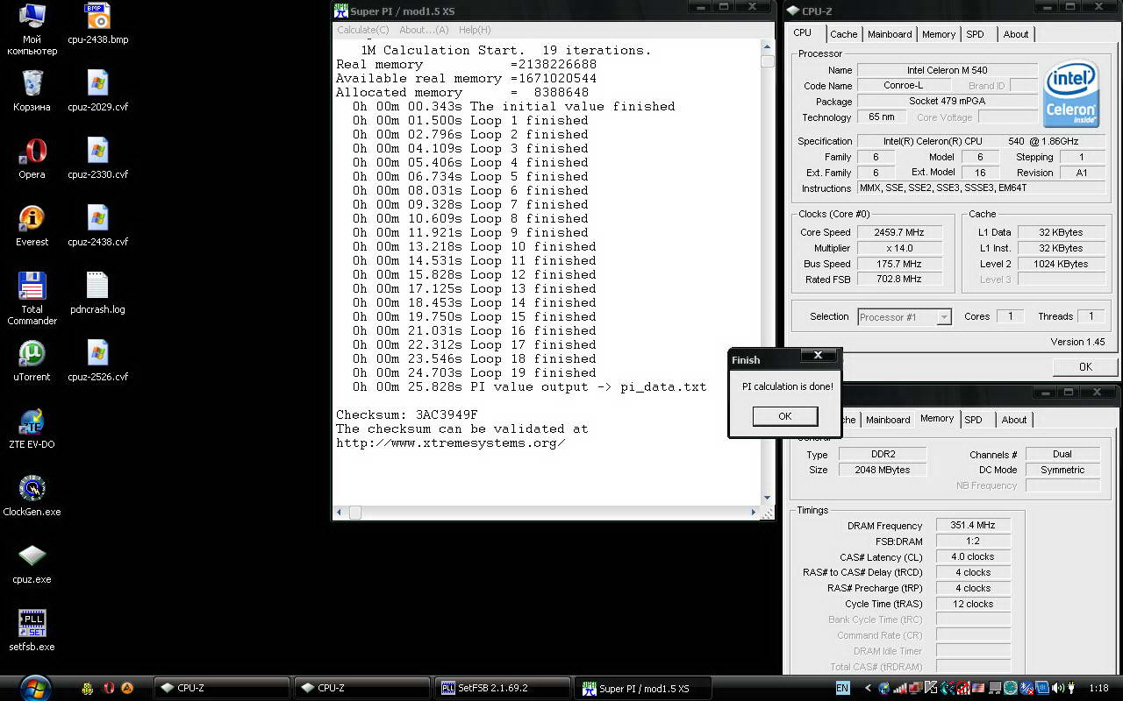This screenshot has height=701, width=1123.
Task: Open the Recycle Bin icon
Action: point(32,91)
